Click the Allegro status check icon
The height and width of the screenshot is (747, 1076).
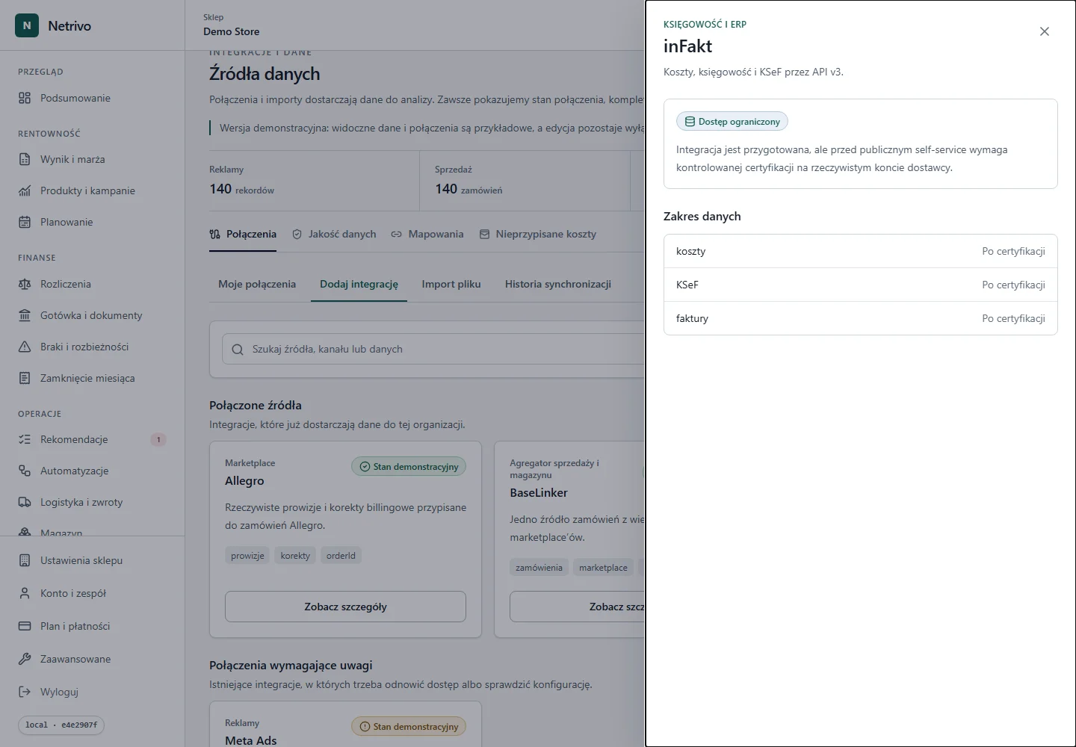365,466
